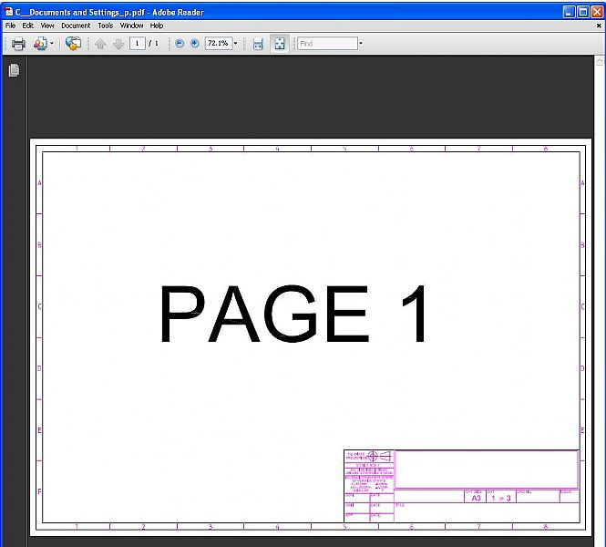Open the Find options dropdown arrow

361,43
